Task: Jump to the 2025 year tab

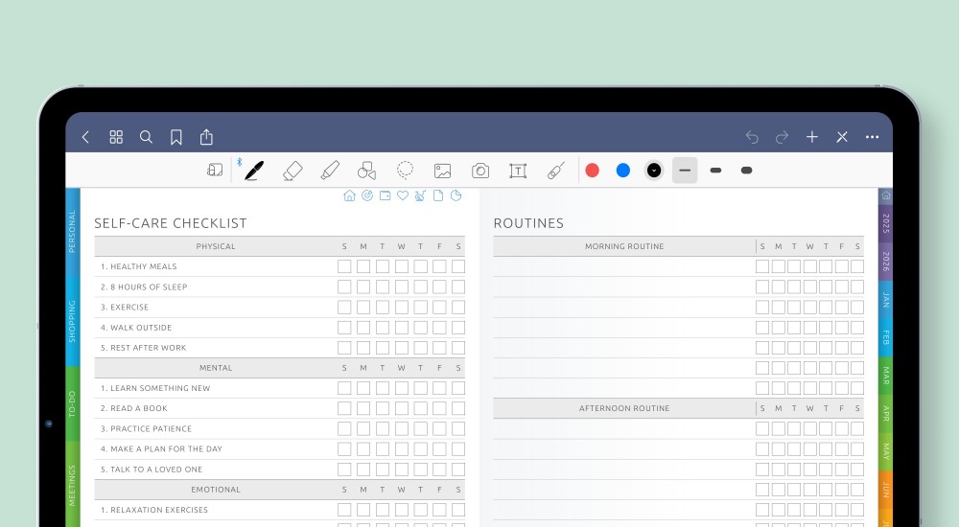Action: point(885,224)
